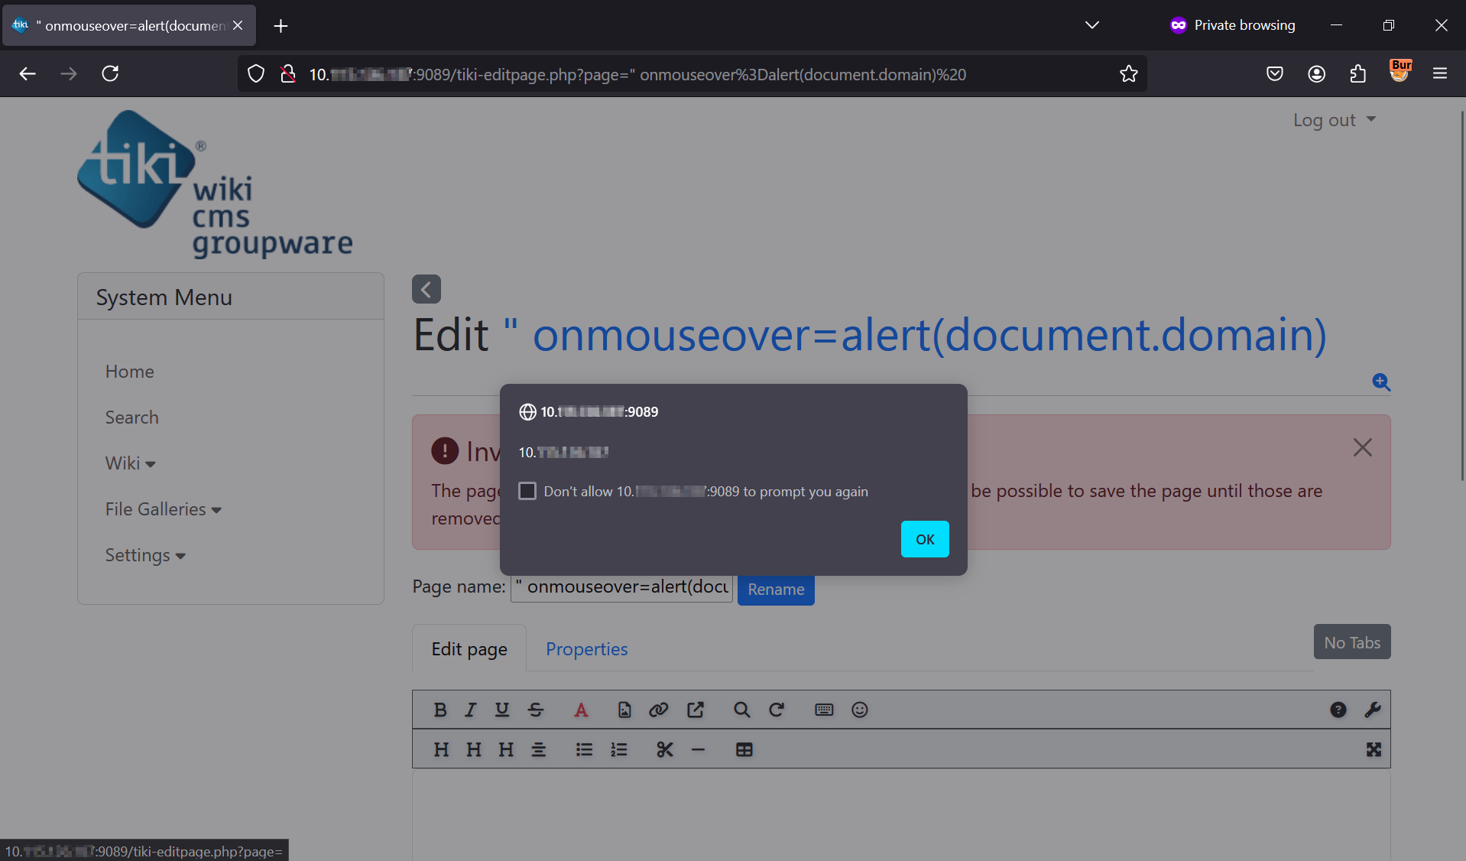Click the insecure connection lock icon
1466x861 pixels.
coord(288,73)
